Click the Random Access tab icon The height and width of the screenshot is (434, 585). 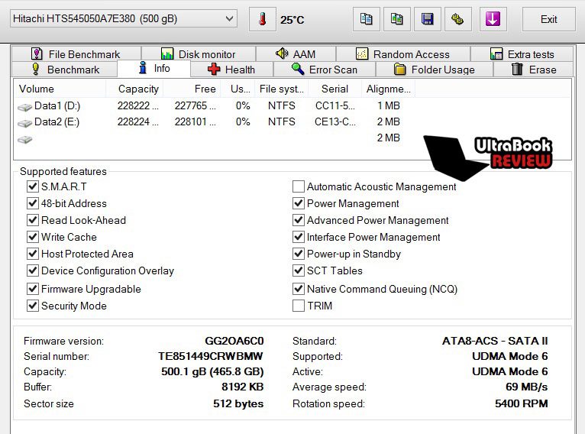pyautogui.click(x=362, y=53)
